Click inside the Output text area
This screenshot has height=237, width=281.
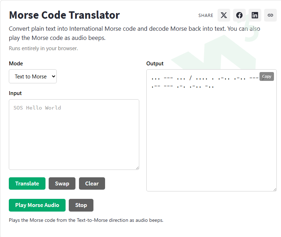[x=212, y=130]
